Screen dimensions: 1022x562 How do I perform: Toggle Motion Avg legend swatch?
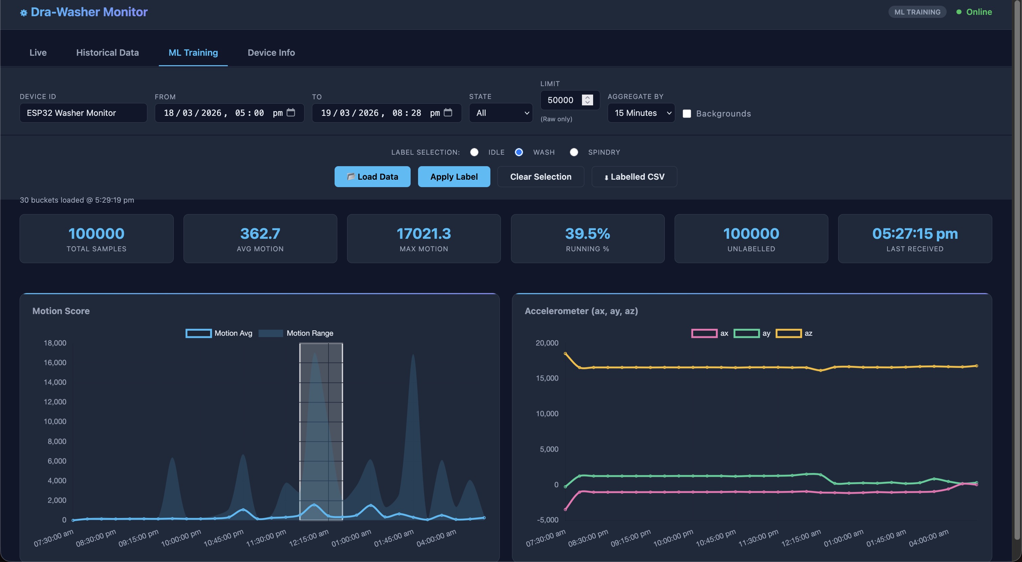[198, 333]
